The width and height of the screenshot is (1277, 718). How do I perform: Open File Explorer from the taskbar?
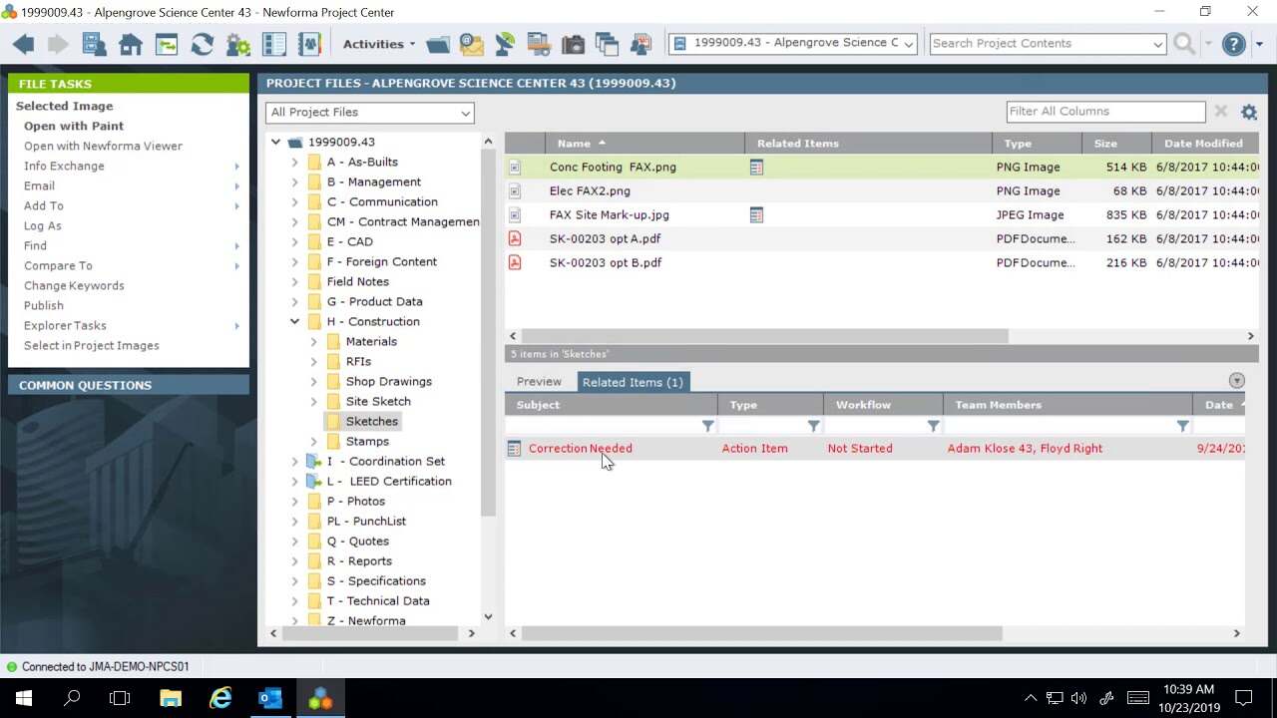[x=171, y=698]
